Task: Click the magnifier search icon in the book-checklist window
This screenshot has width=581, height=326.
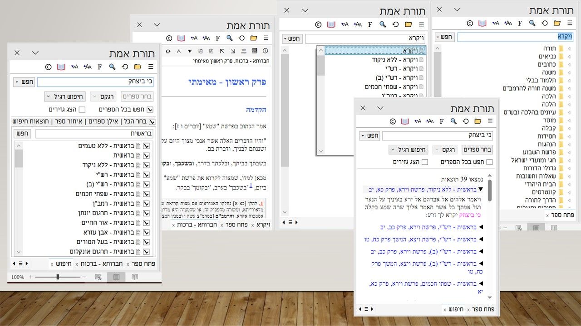Action: click(x=112, y=67)
